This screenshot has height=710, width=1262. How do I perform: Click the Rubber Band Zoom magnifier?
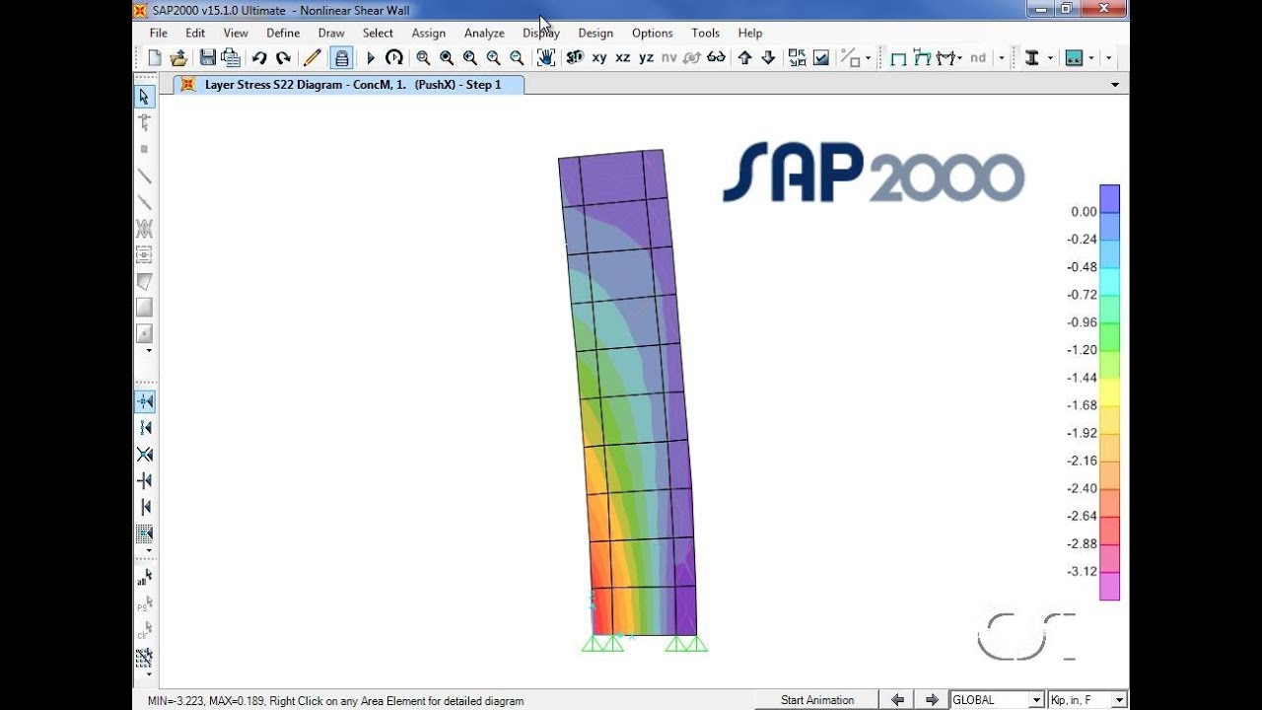point(423,58)
